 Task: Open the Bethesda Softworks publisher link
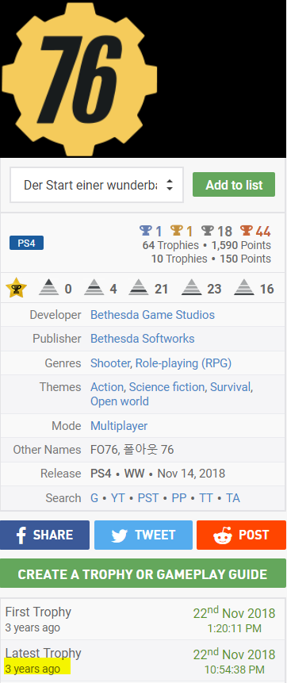pyautogui.click(x=143, y=339)
